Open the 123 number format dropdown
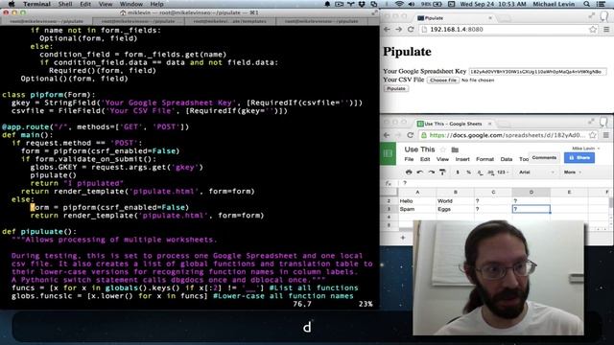This screenshot has width=614, height=345. tap(503, 172)
